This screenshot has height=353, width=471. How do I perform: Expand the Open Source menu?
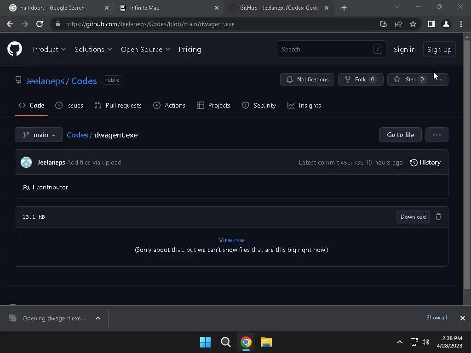tap(145, 49)
